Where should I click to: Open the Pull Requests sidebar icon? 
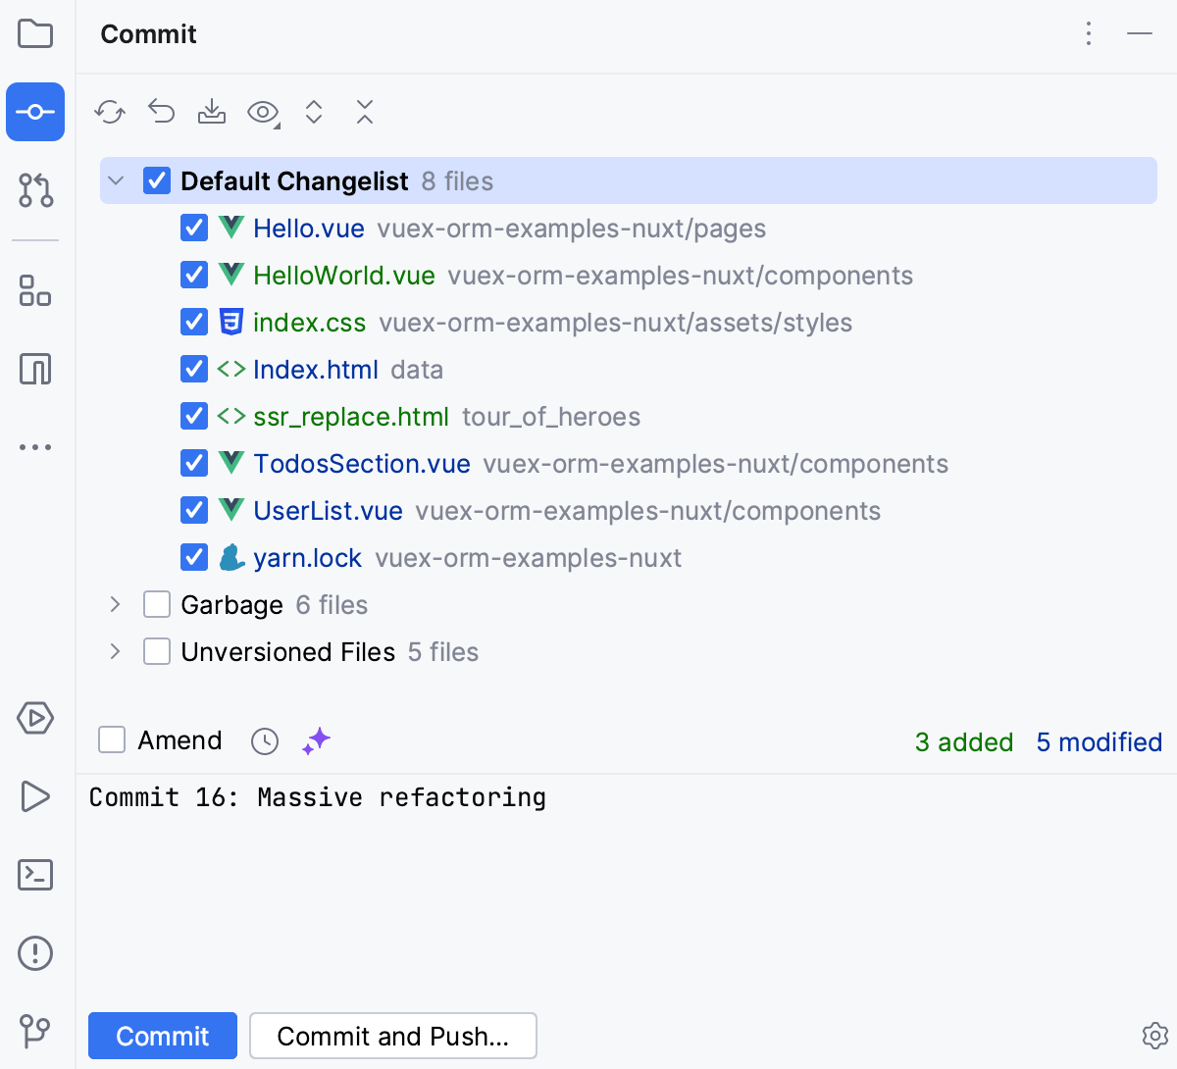pos(35,192)
